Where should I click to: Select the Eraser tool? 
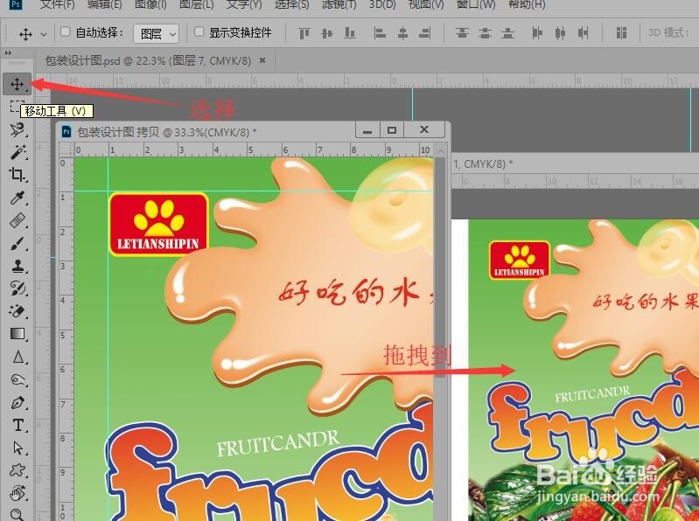pyautogui.click(x=17, y=311)
